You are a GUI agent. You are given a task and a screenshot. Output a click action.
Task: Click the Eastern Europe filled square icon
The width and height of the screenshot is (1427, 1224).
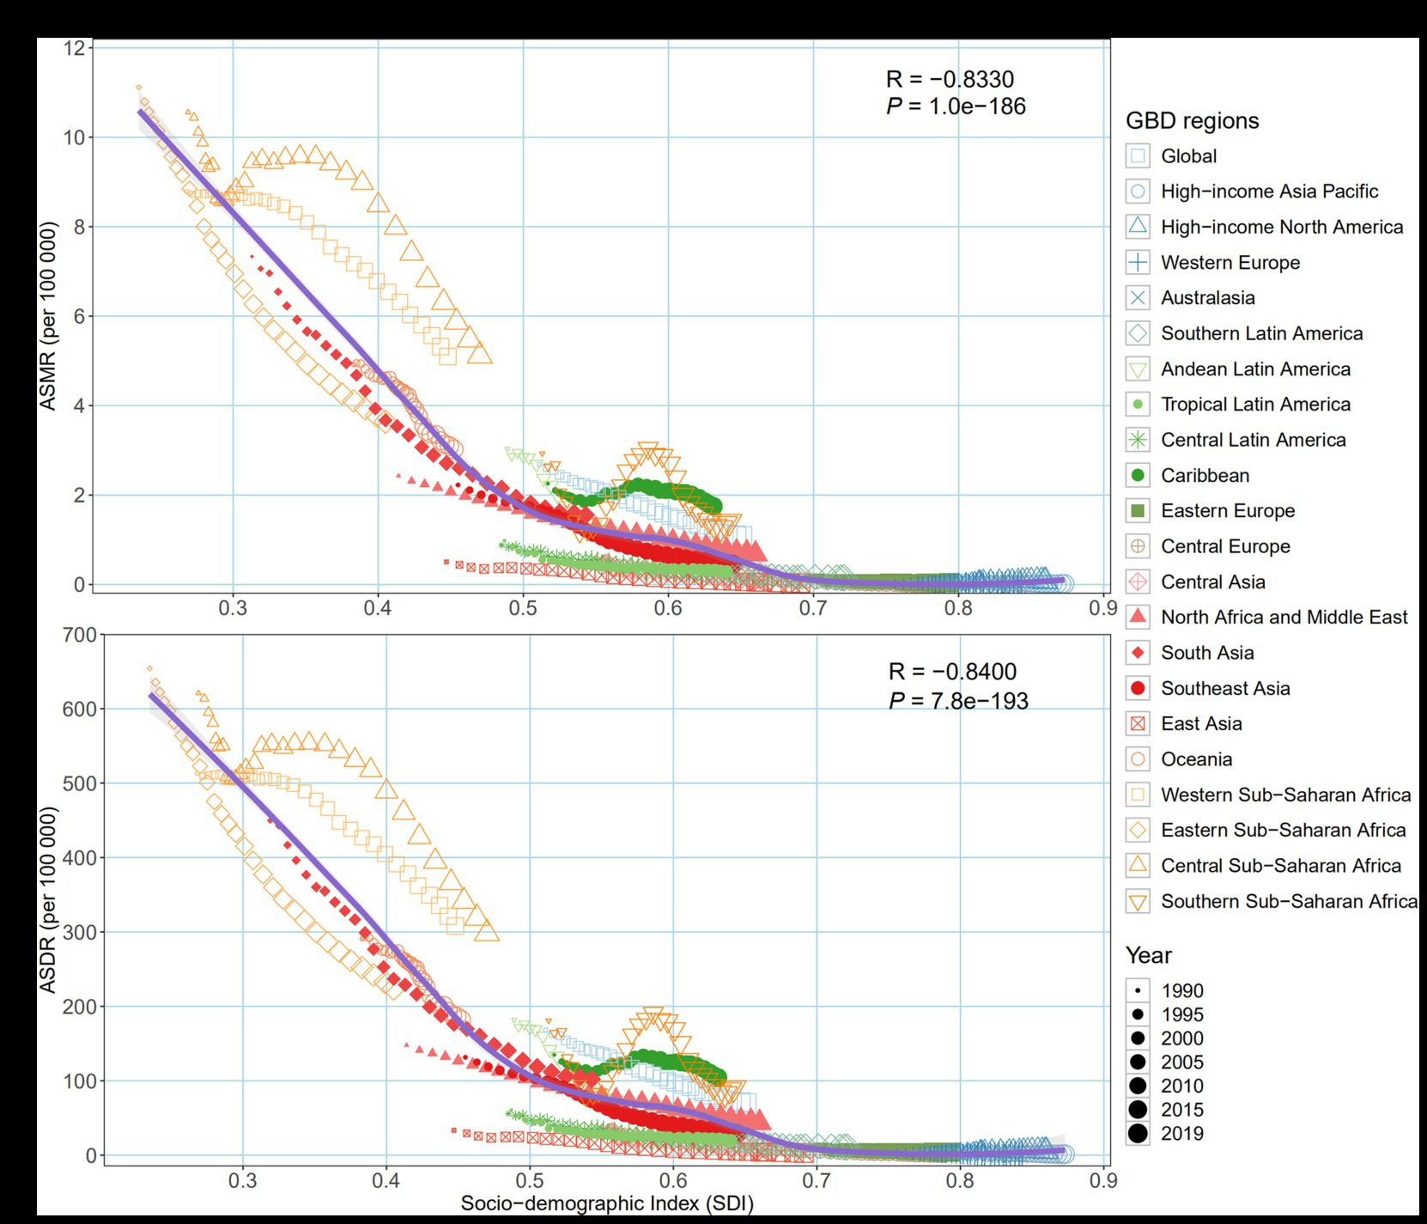pos(1138,511)
